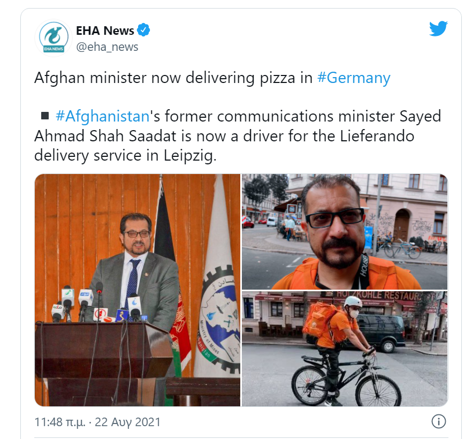Viewport: 472px width, 439px height.
Task: Open the @eha_news handle link
Action: click(x=107, y=47)
